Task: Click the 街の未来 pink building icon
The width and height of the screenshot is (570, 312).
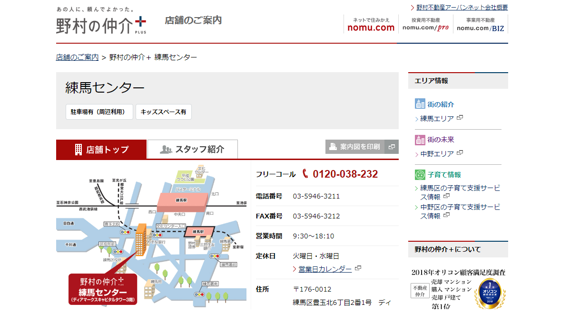Action: click(x=420, y=139)
